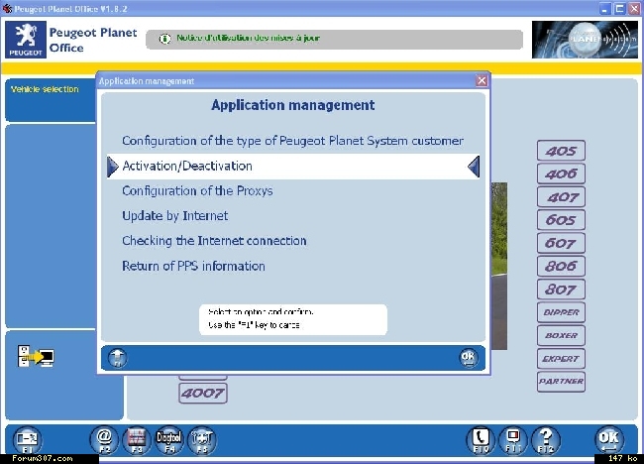Image resolution: width=644 pixels, height=464 pixels.
Task: Choose the 407 vehicle button
Action: (561, 197)
